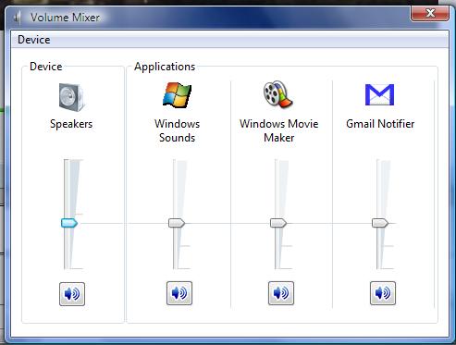Open the Device menu

(34, 40)
